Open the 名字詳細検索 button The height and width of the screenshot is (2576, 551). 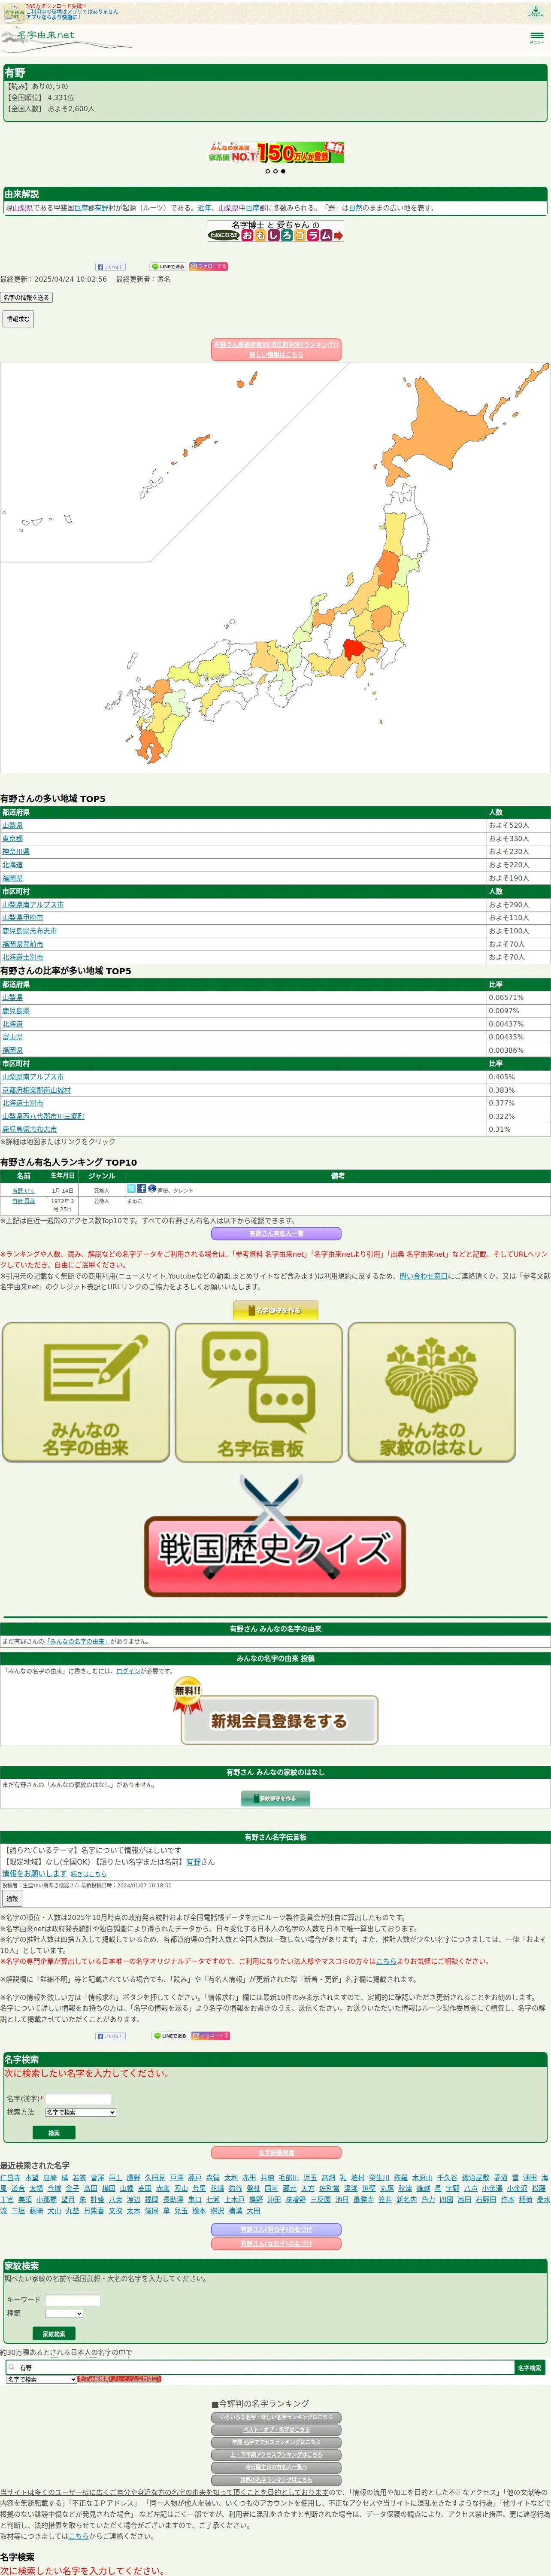[275, 2153]
